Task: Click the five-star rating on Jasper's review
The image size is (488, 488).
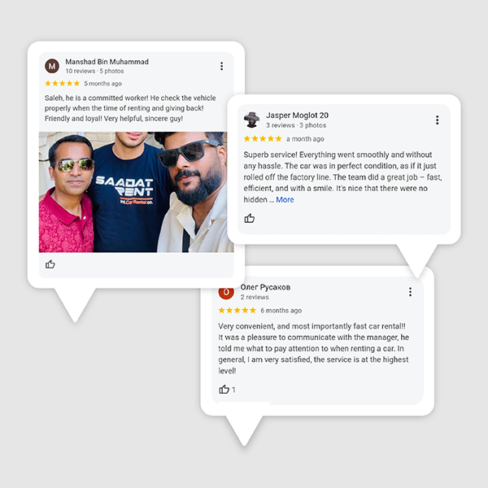Action: coord(263,139)
